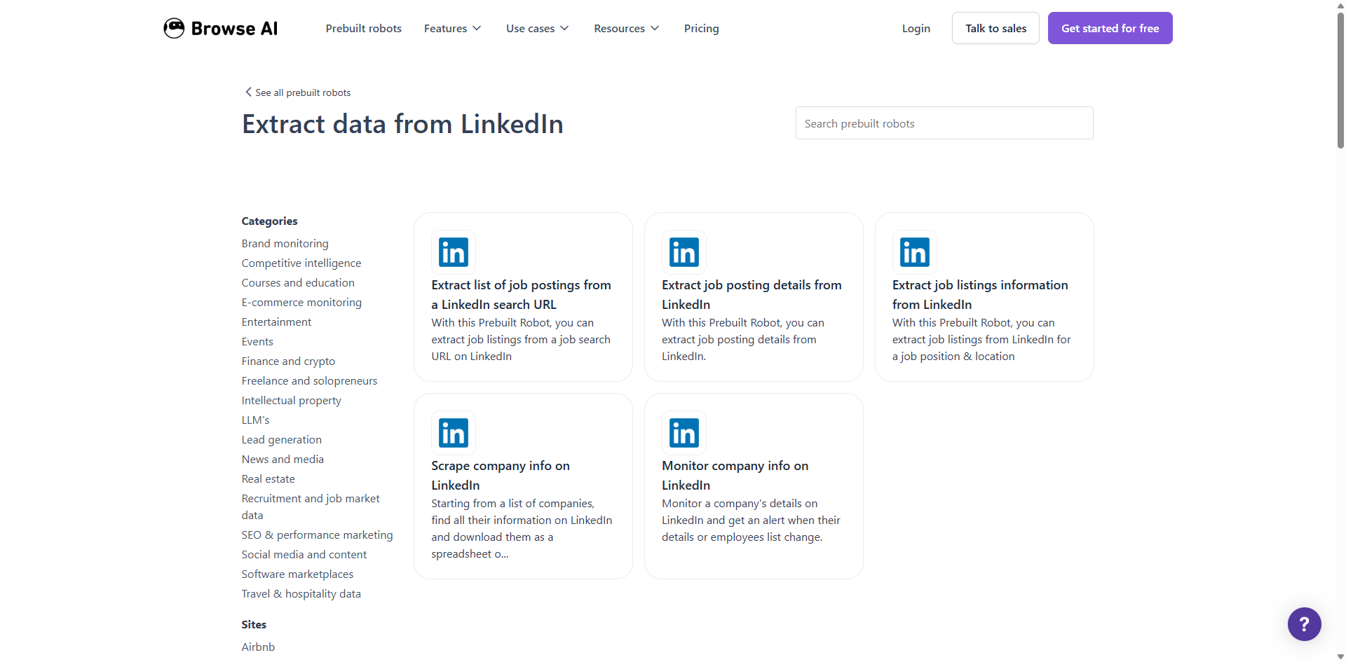Click the Get started for free button
This screenshot has height=662, width=1346.
click(x=1110, y=28)
